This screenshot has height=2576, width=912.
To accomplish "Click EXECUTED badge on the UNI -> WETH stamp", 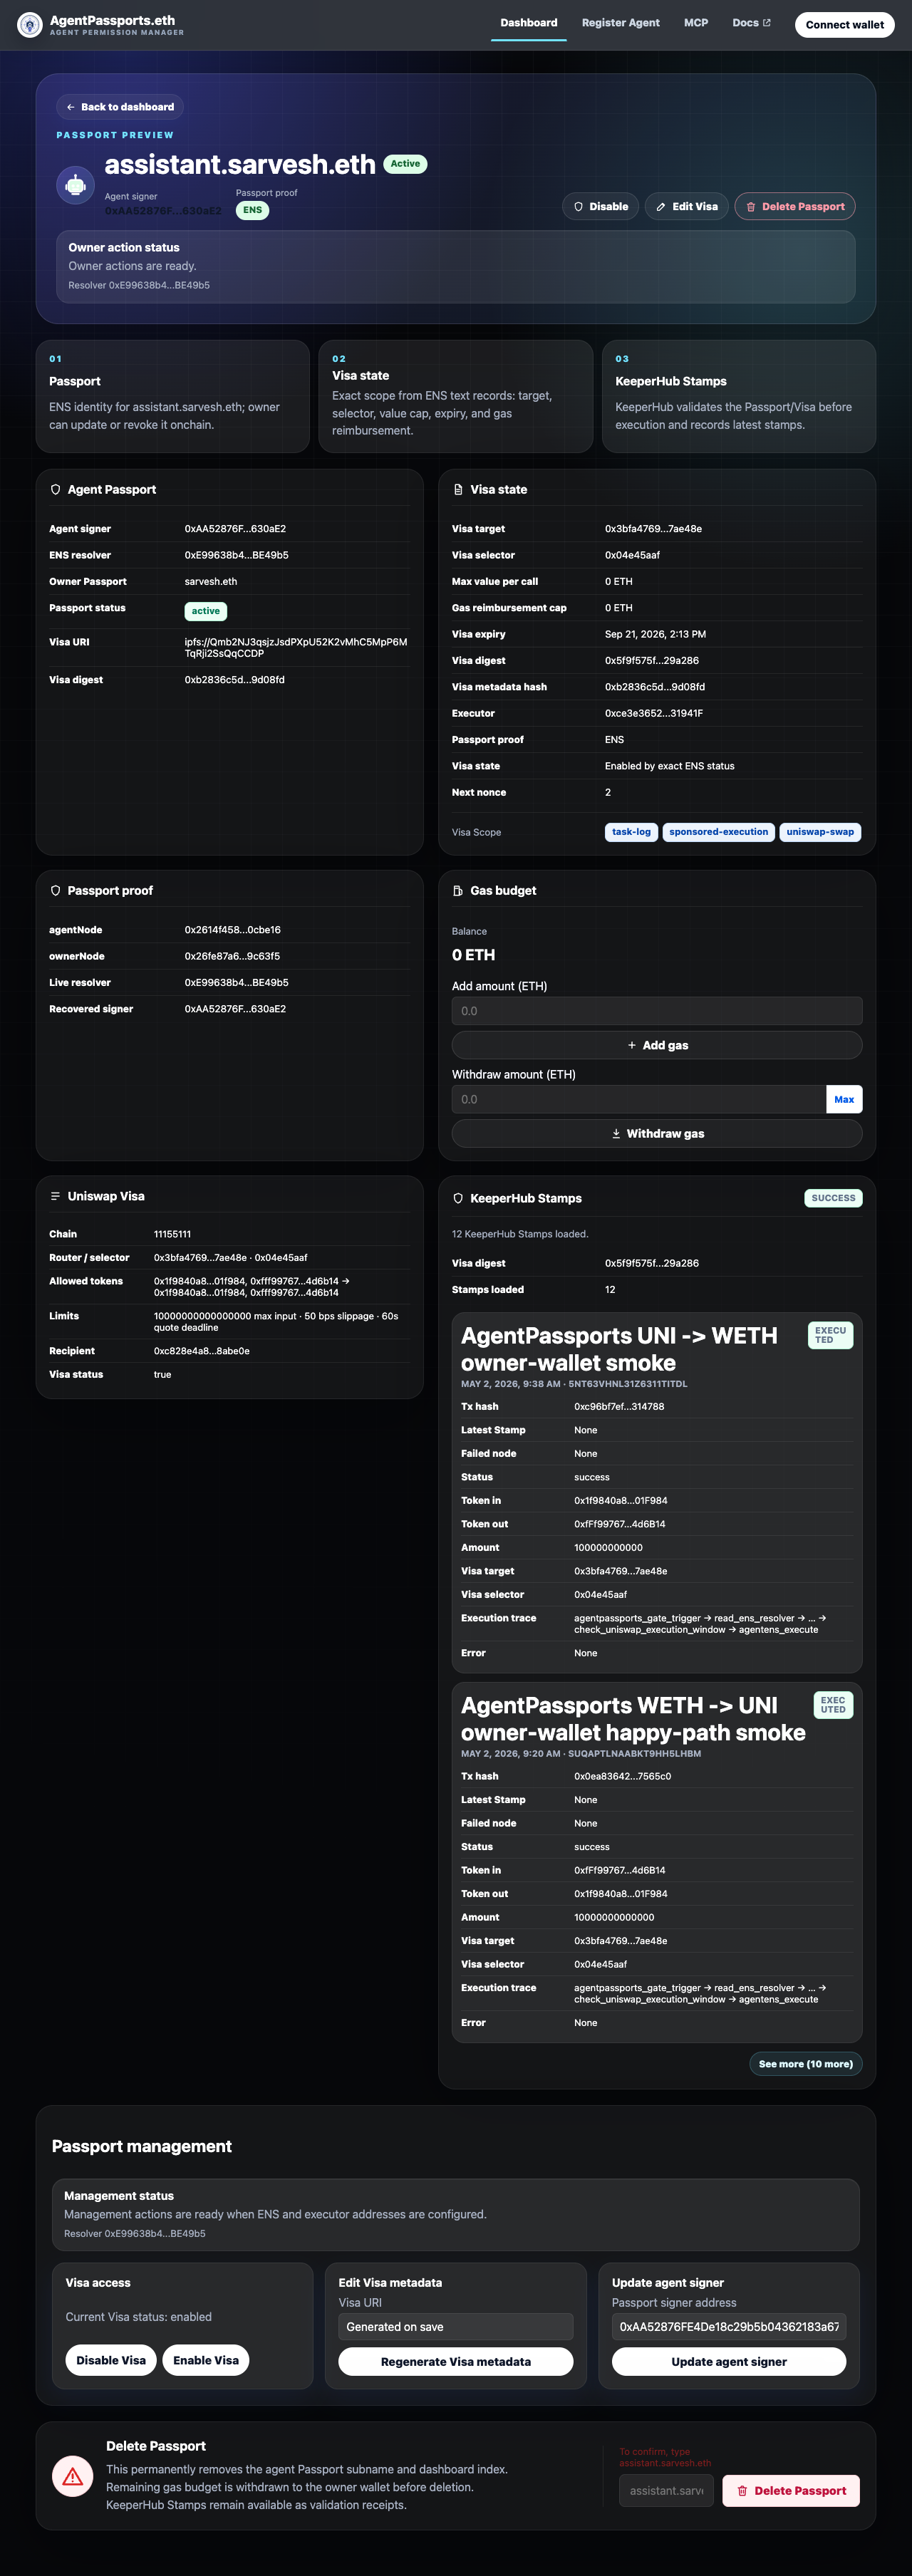I will coord(830,1335).
